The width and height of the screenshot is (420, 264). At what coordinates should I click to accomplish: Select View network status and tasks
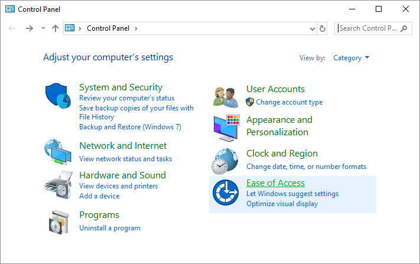[126, 159]
